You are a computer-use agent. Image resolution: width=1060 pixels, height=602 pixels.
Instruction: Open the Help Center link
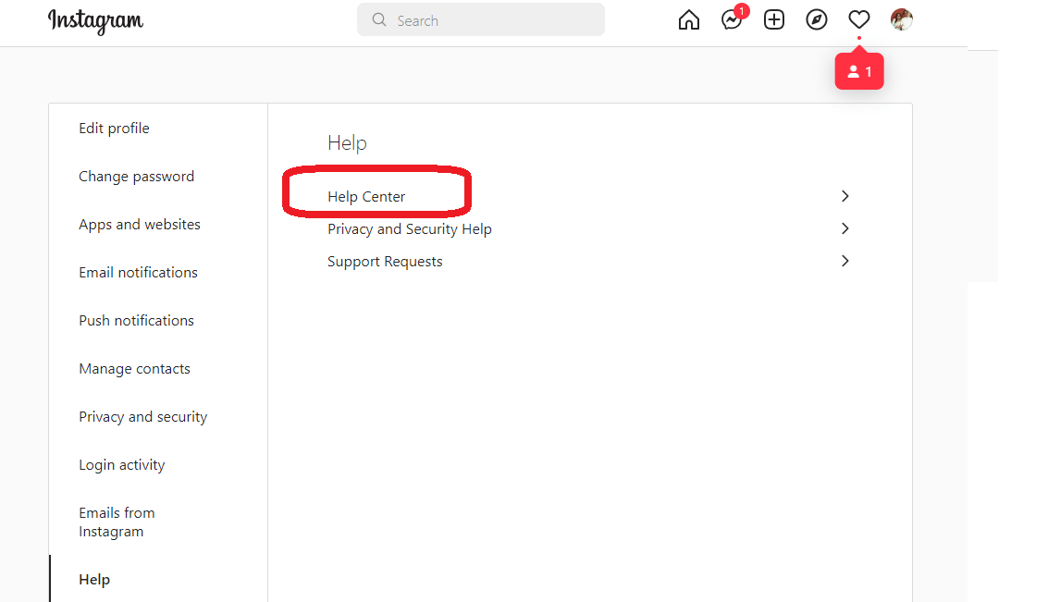click(x=366, y=197)
